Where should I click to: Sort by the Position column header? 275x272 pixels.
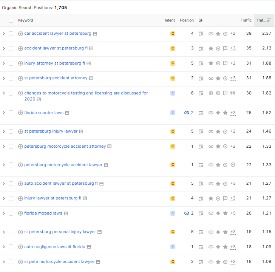187,20
